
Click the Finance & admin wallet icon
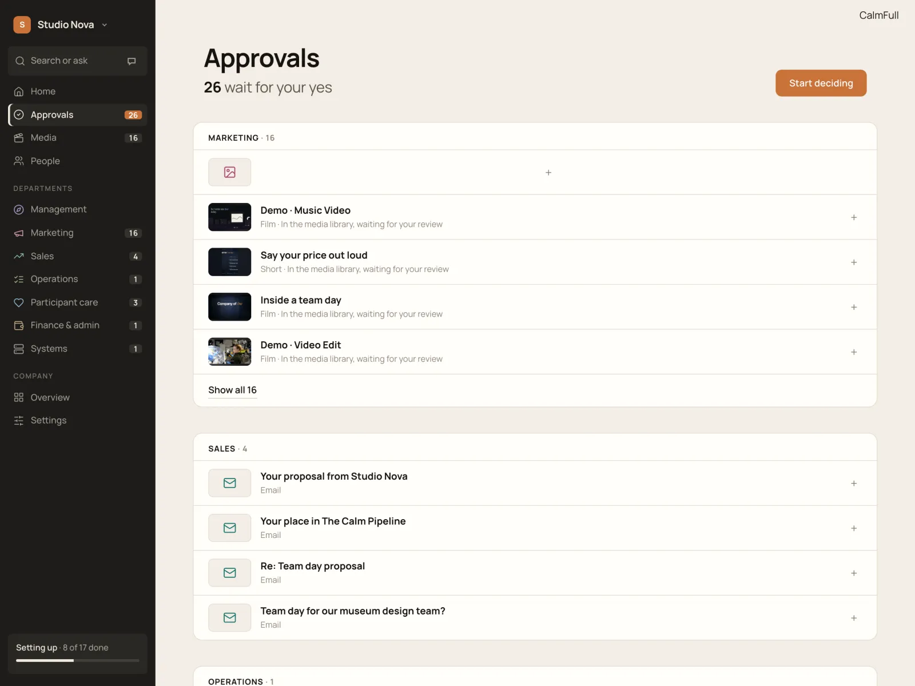(19, 325)
